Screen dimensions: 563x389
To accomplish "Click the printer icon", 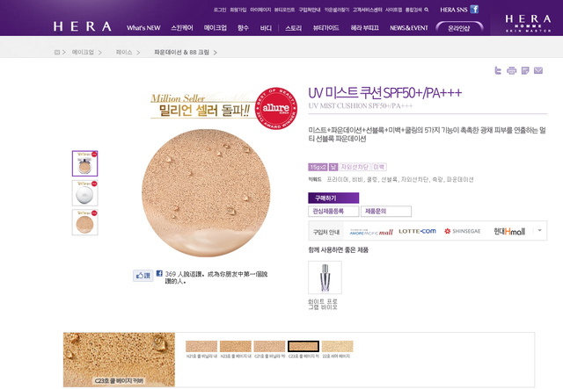I will click(511, 70).
